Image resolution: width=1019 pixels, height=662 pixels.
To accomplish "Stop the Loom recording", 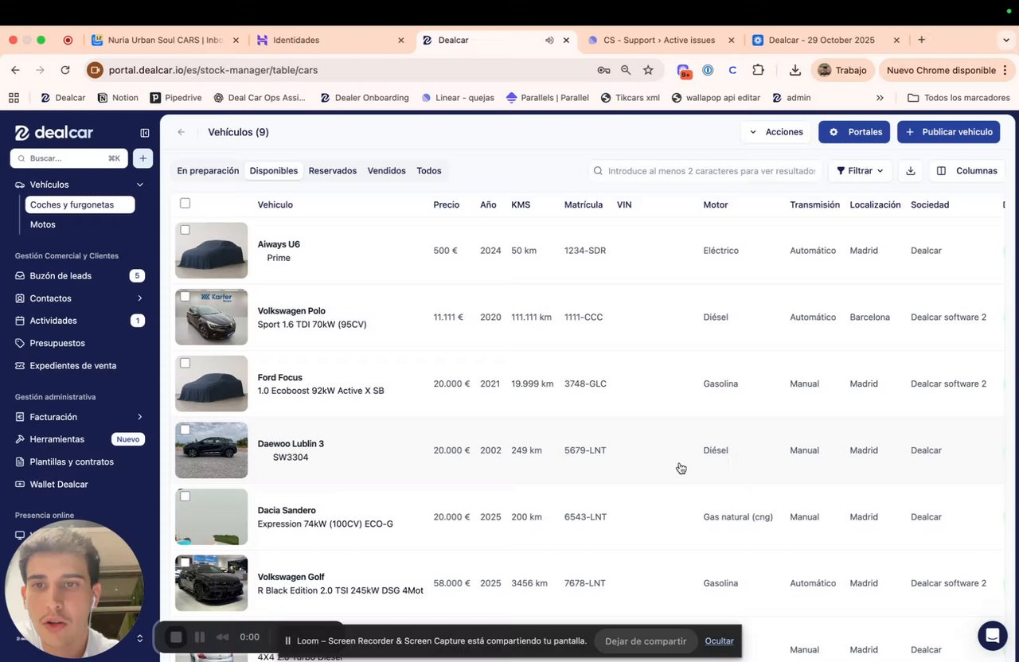I will pyautogui.click(x=177, y=637).
